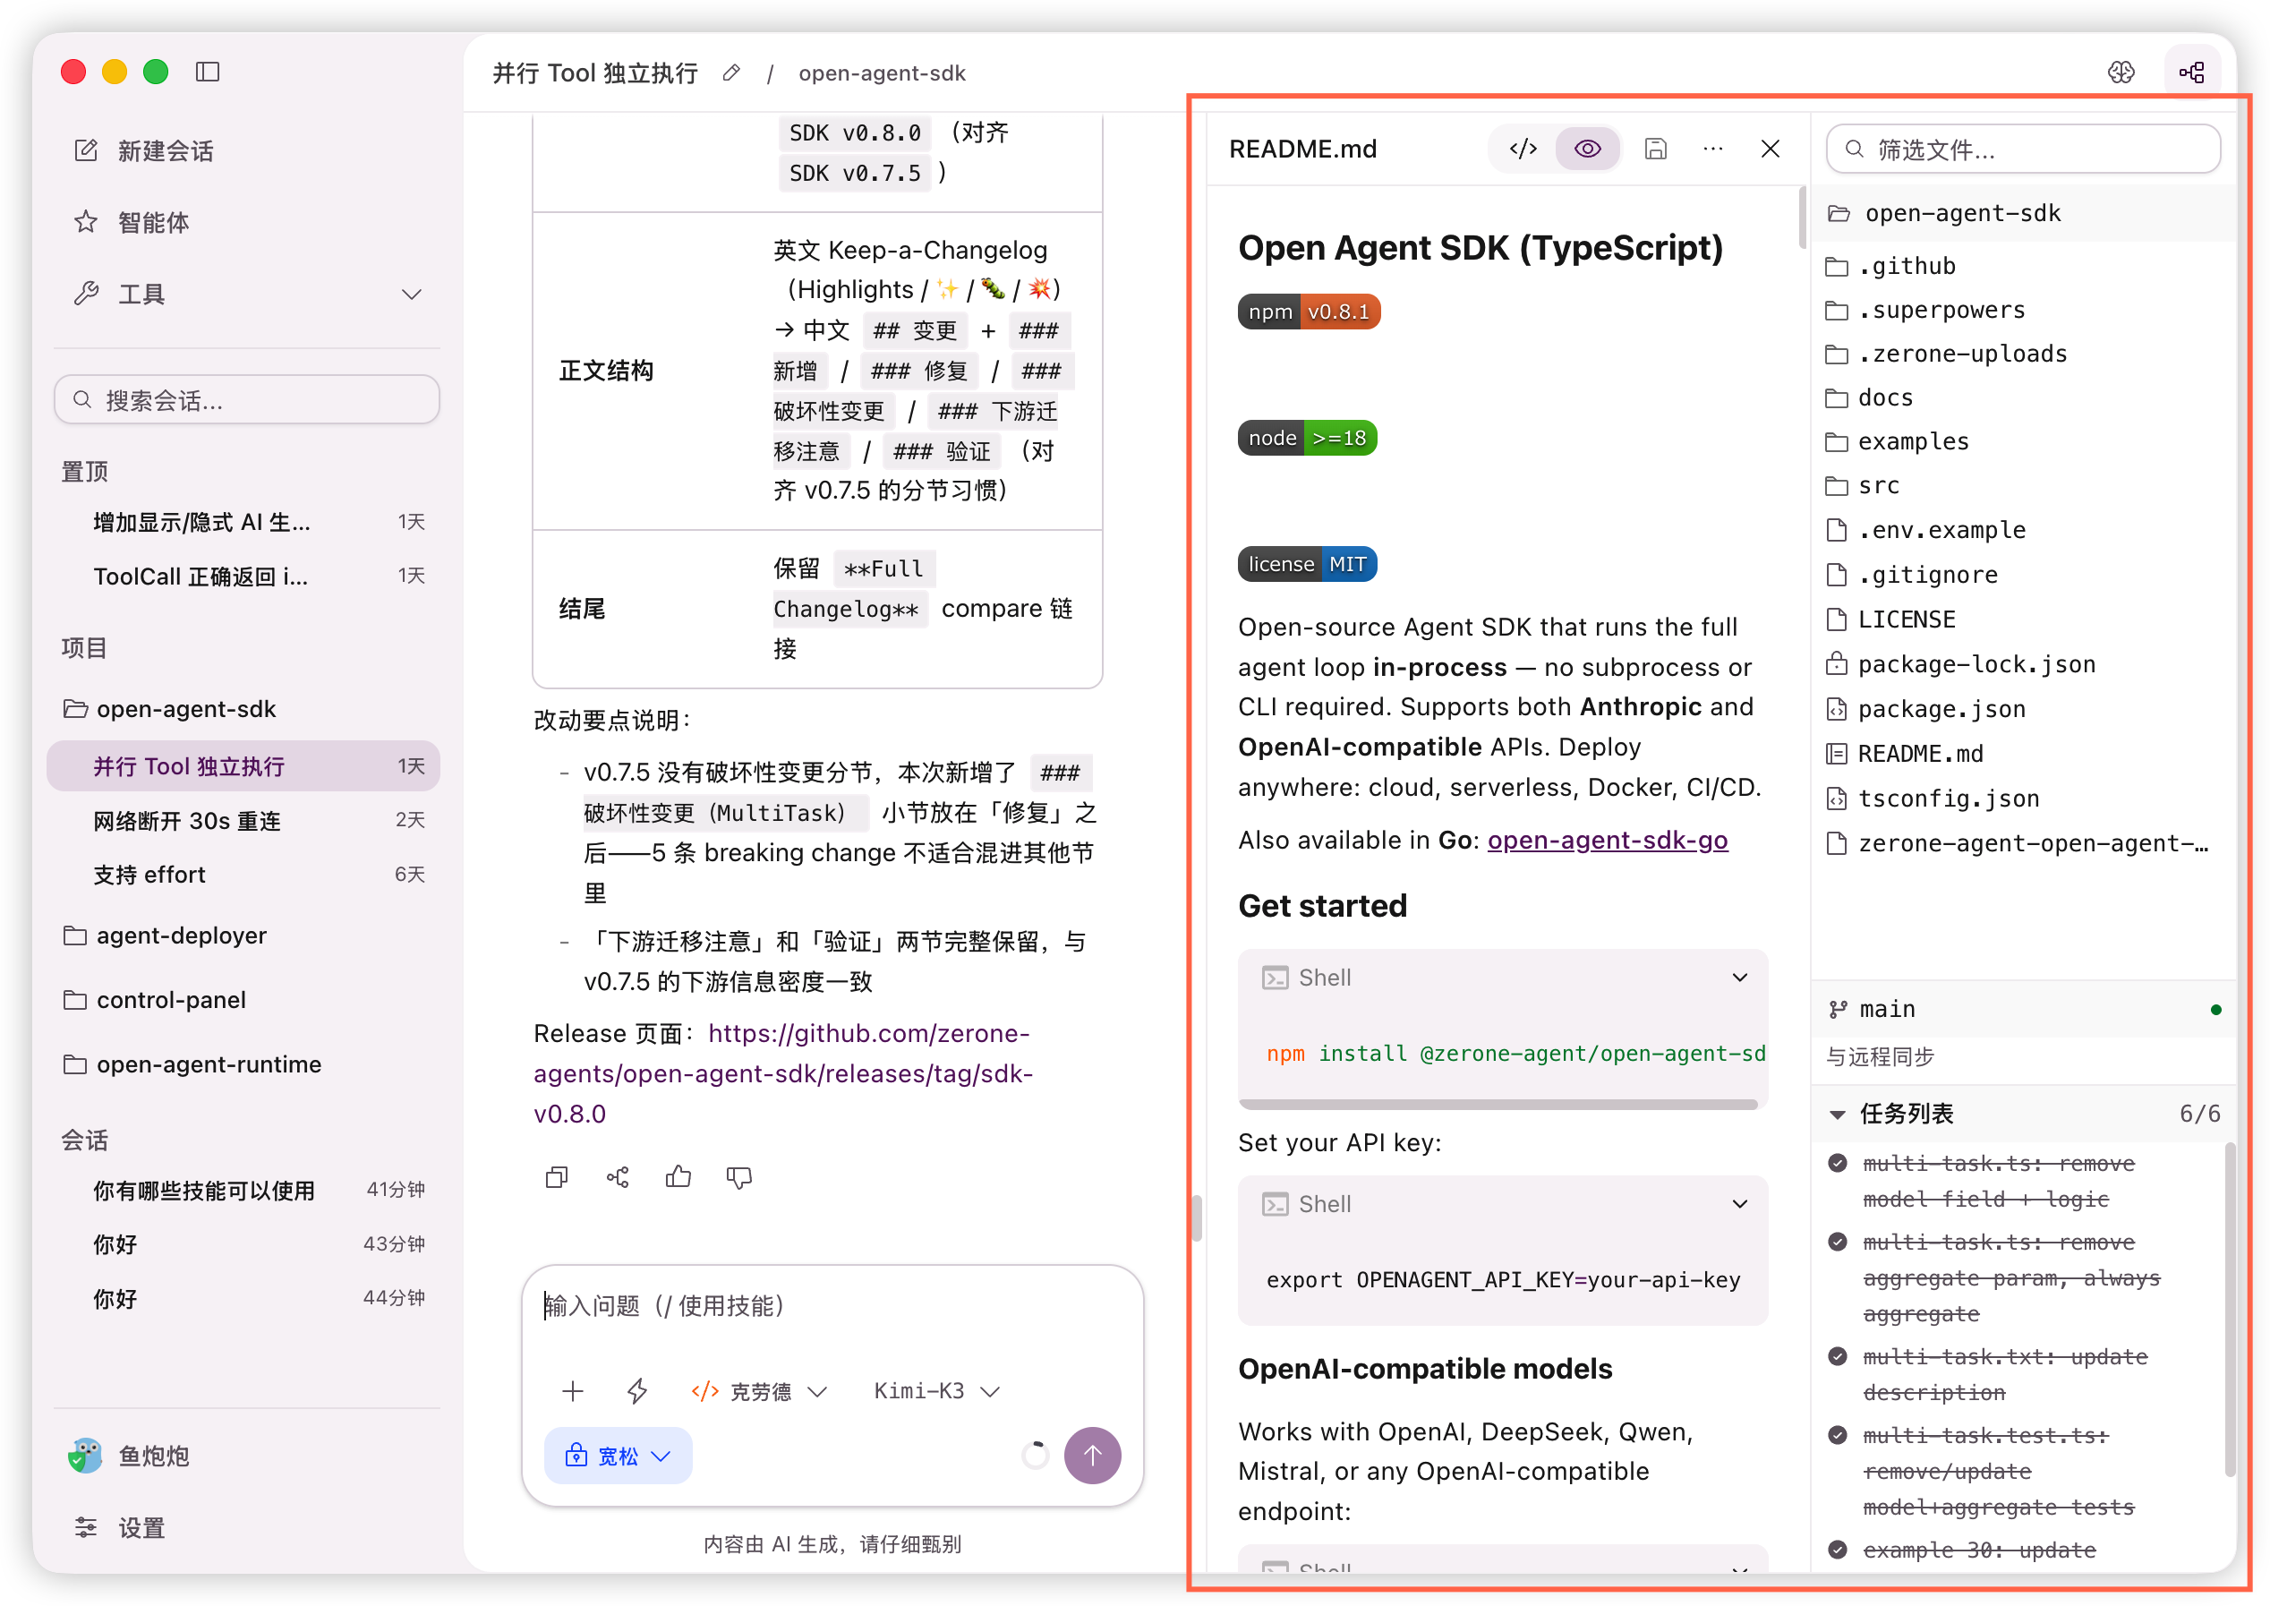2270x1606 pixels.
Task: Click open-agent-sdk breadcrumb in header
Action: pos(882,73)
